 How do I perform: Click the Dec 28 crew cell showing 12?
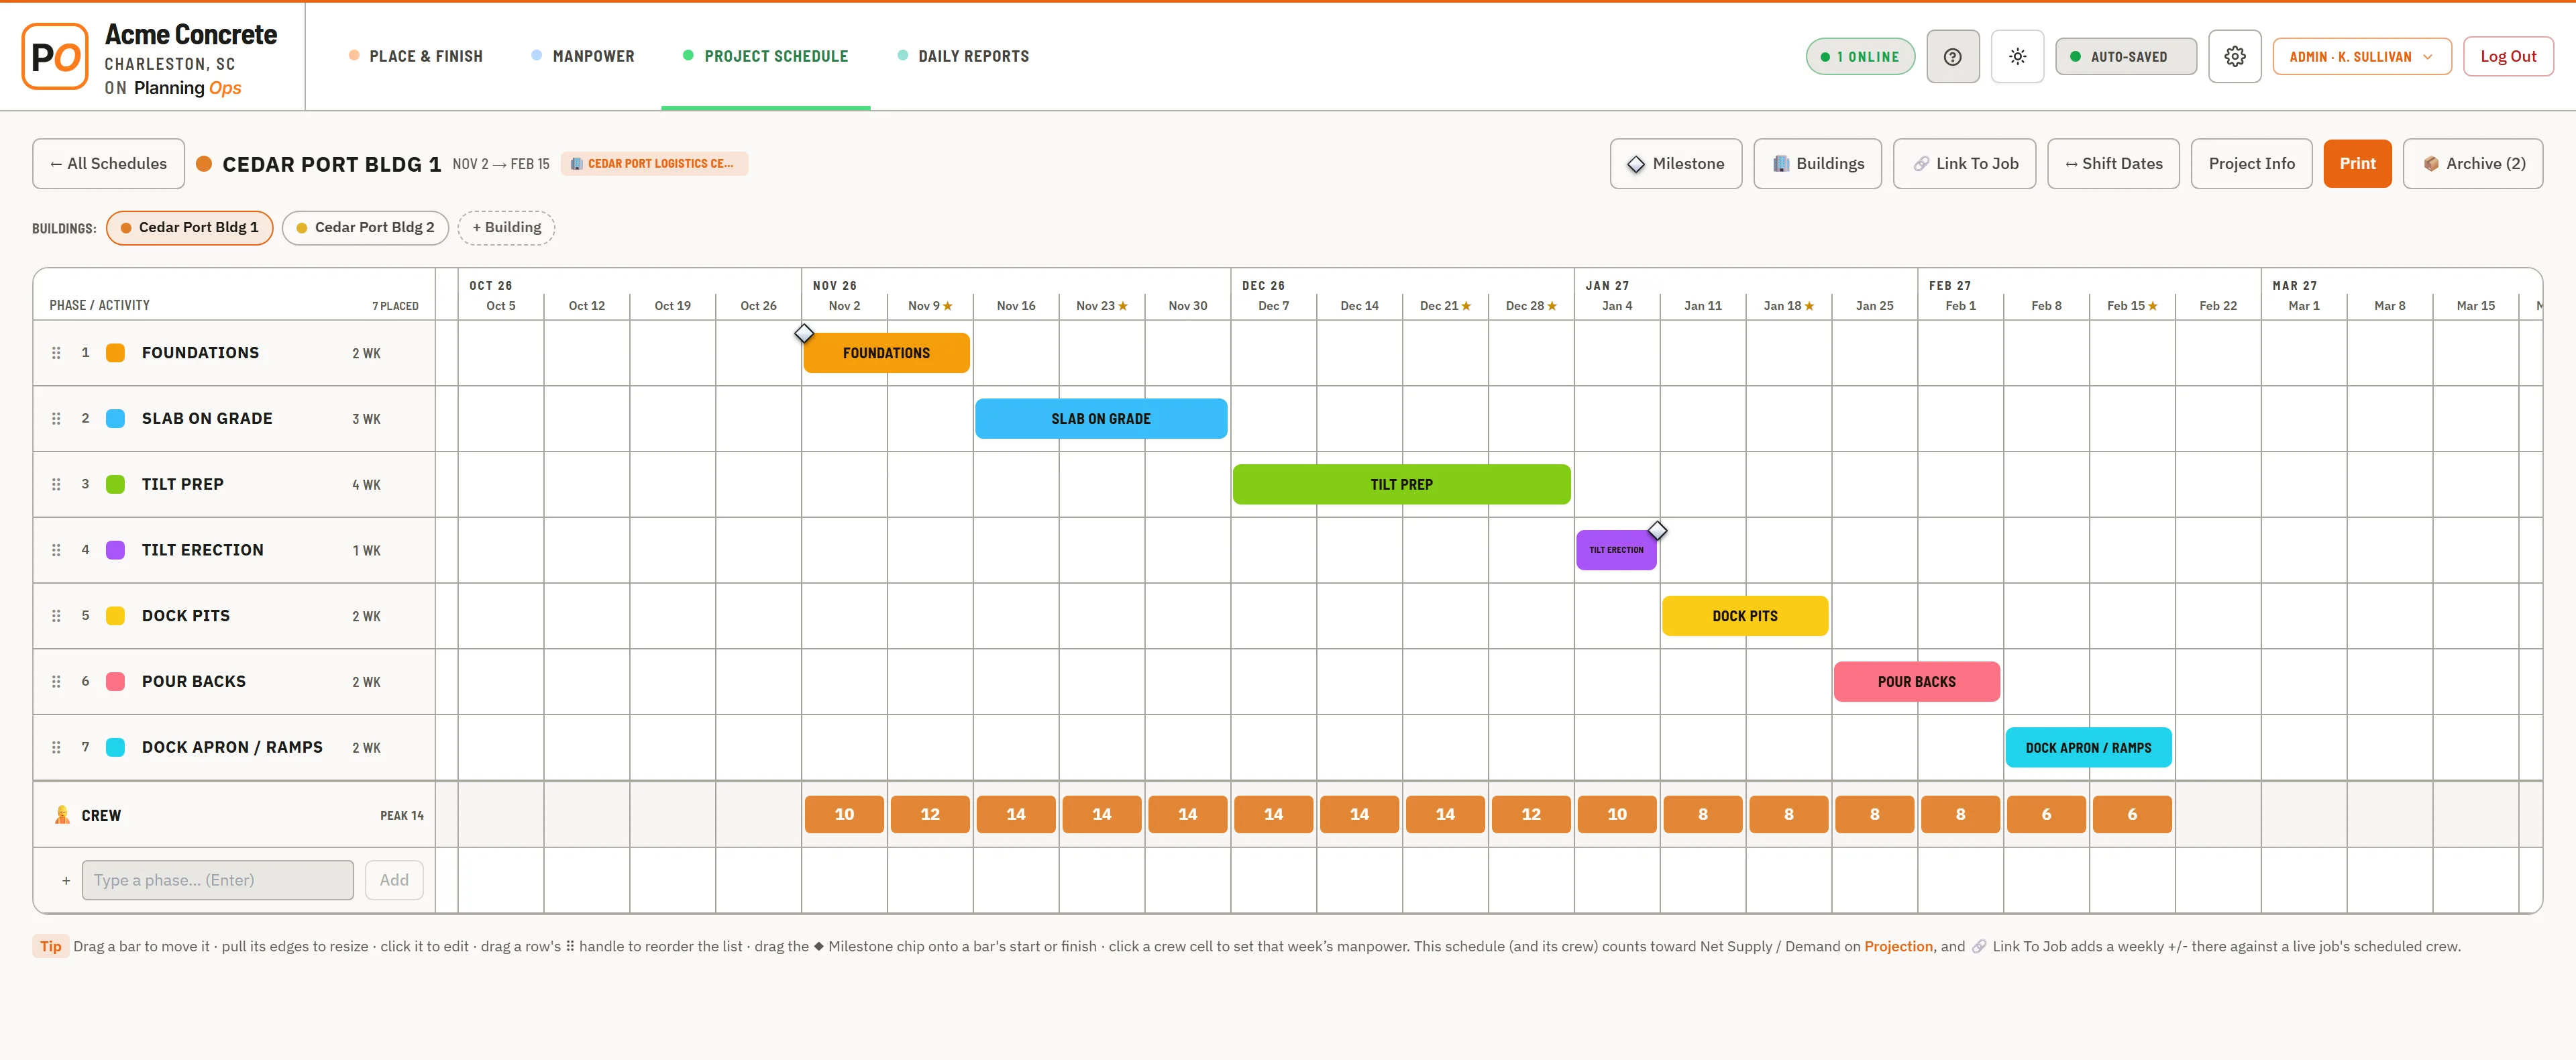pos(1531,815)
